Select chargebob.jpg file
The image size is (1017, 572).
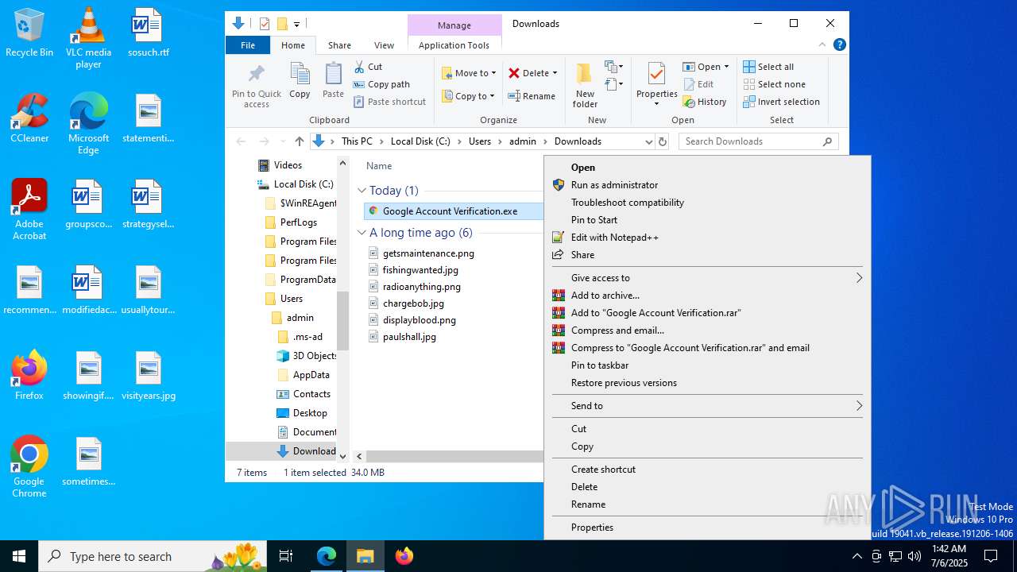pyautogui.click(x=413, y=303)
